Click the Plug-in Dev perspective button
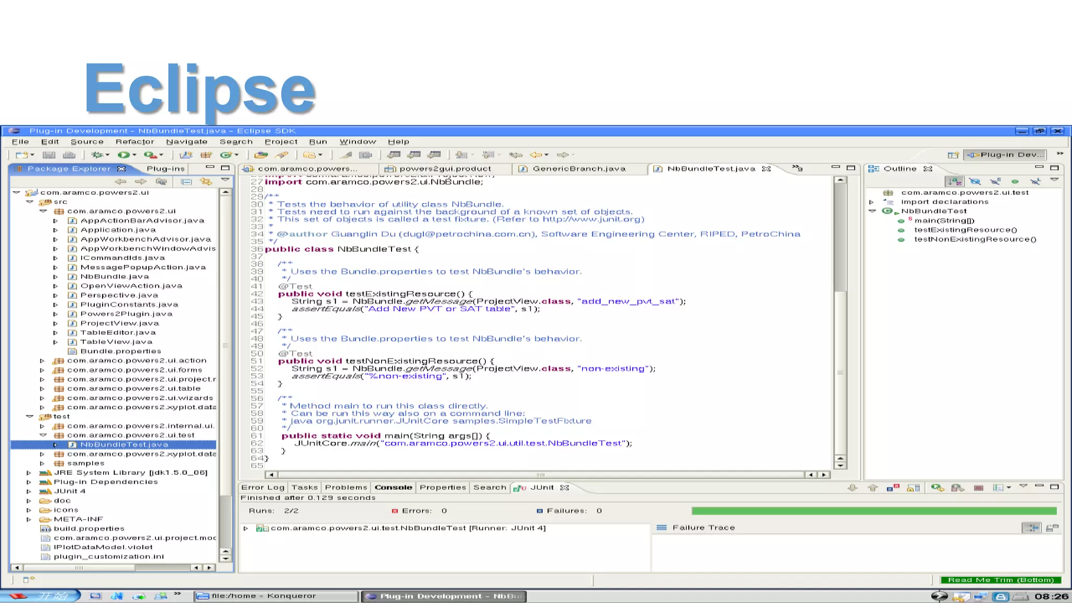This screenshot has height=603, width=1072. tap(1006, 154)
